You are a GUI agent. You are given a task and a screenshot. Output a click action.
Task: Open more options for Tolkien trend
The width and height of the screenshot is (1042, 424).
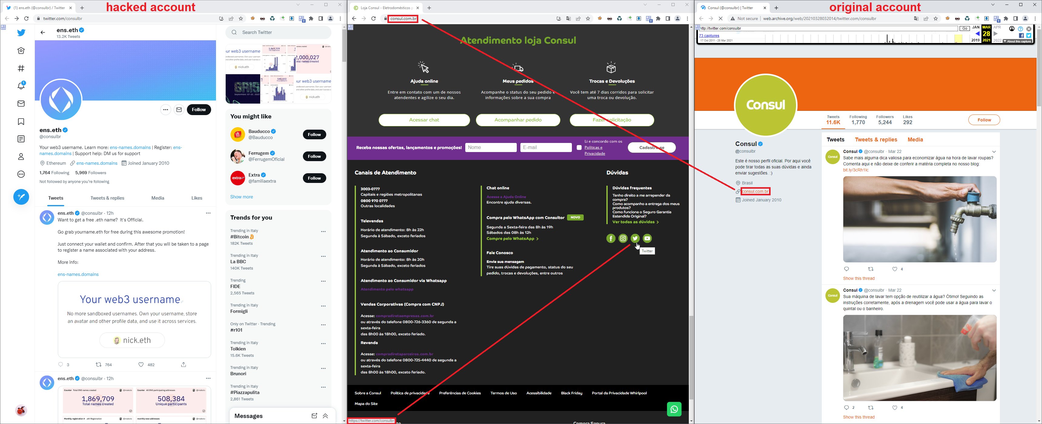pyautogui.click(x=323, y=343)
